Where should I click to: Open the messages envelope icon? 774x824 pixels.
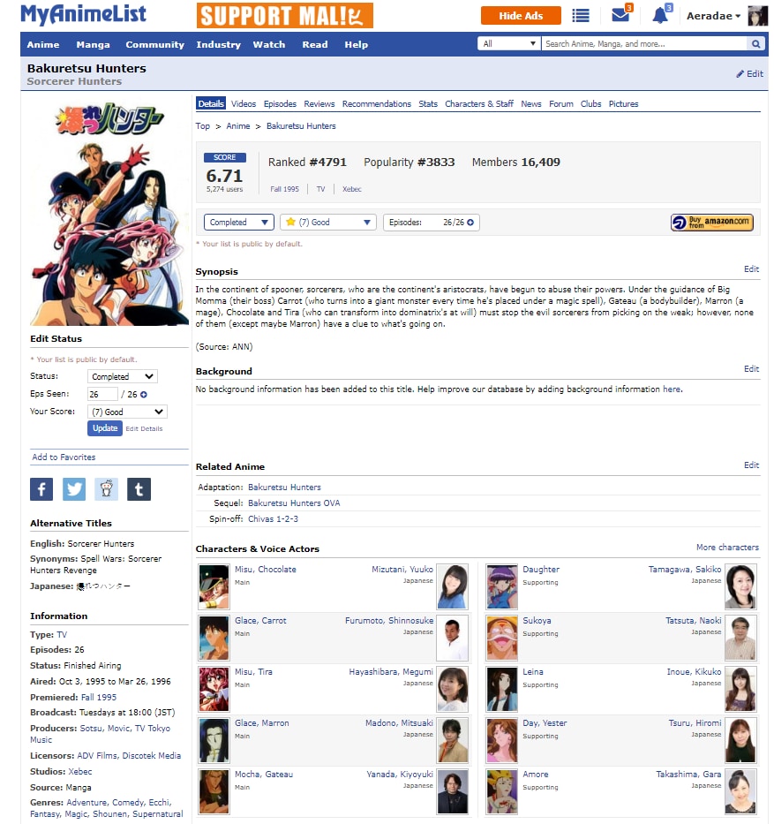click(620, 15)
